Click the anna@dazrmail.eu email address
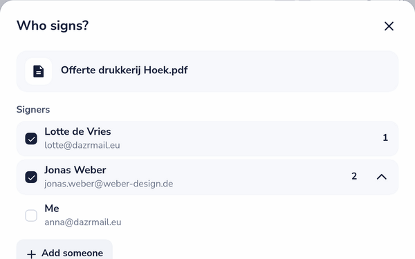The image size is (415, 259). (x=82, y=222)
